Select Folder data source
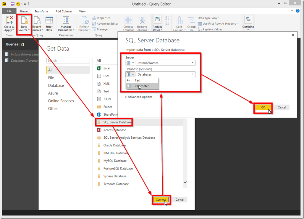This screenshot has height=219, width=304. [x=104, y=107]
